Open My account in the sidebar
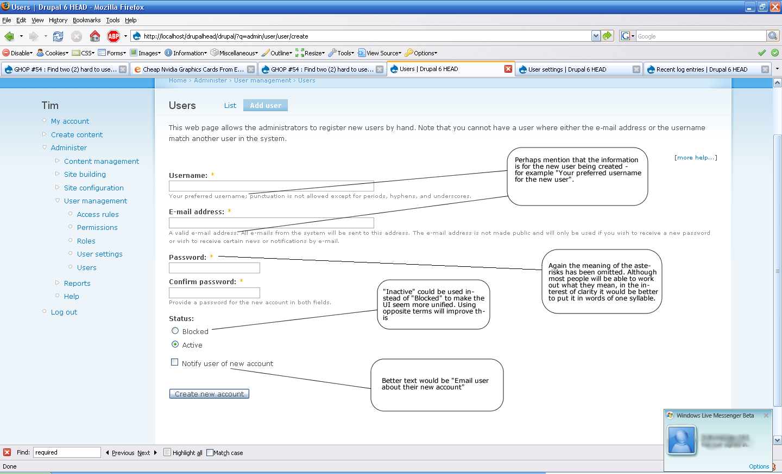 pyautogui.click(x=70, y=121)
